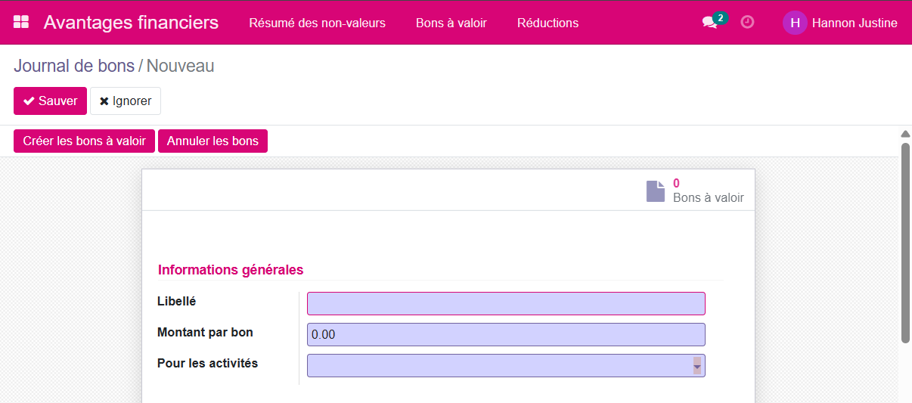Focus the Libellé text field
The height and width of the screenshot is (403, 912).
(x=505, y=304)
